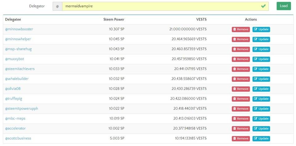Select the 20,438.558607 VESTS value
This screenshot has width=296, height=146.
coord(189,79)
